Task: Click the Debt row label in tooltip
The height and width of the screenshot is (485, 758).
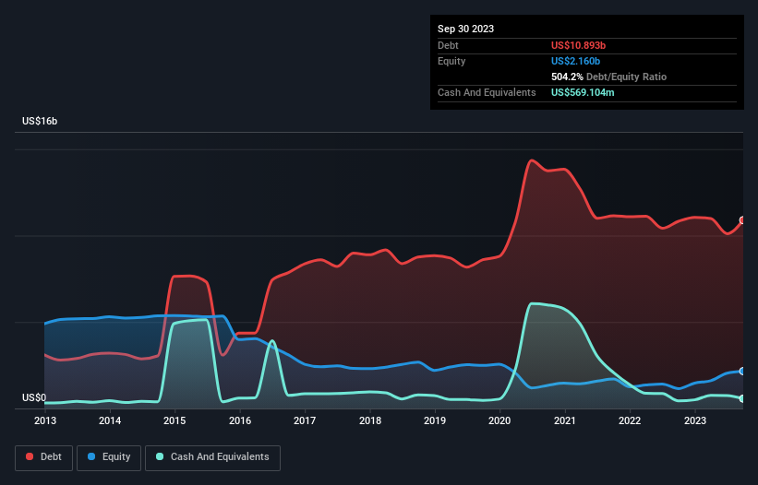Action: 448,45
